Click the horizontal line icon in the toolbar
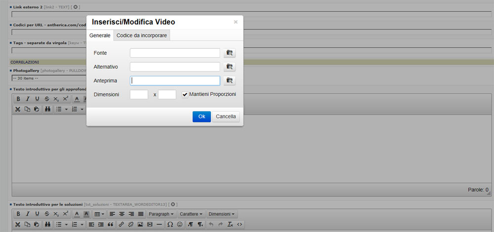Viewport: 494px width, 232px height. (x=159, y=225)
